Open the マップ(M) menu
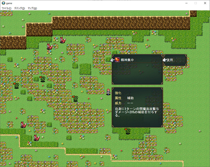The height and width of the screenshot is (167, 210). (x=32, y=8)
